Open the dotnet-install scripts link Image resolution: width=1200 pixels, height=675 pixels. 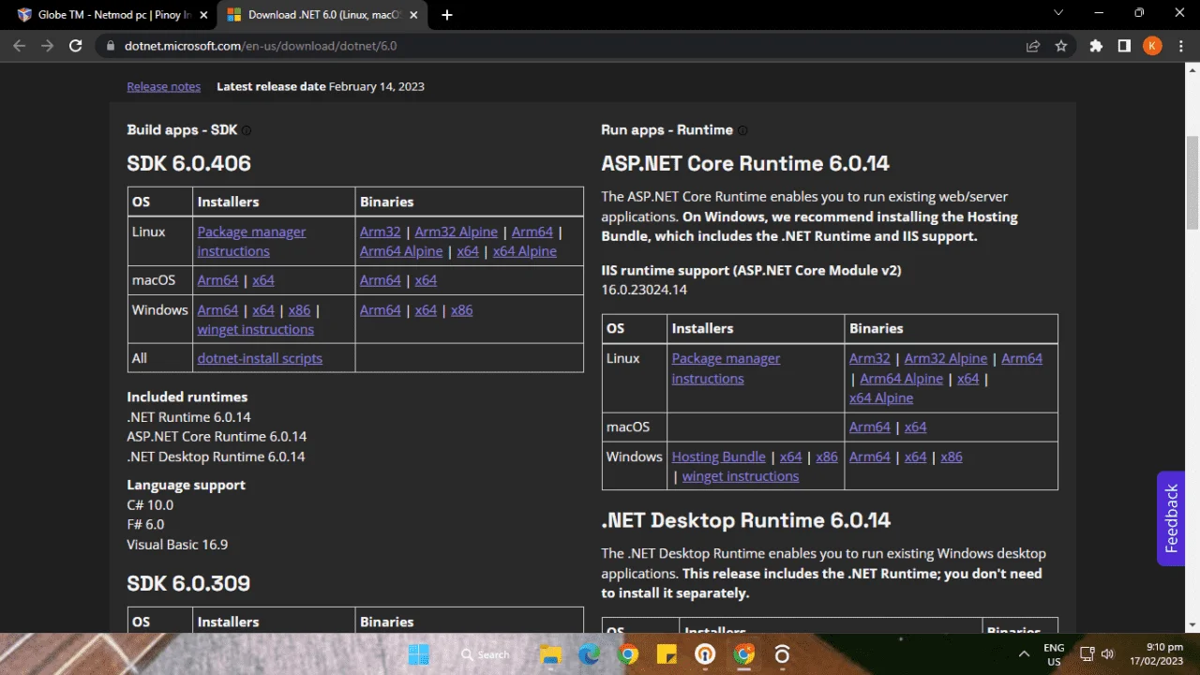click(260, 358)
